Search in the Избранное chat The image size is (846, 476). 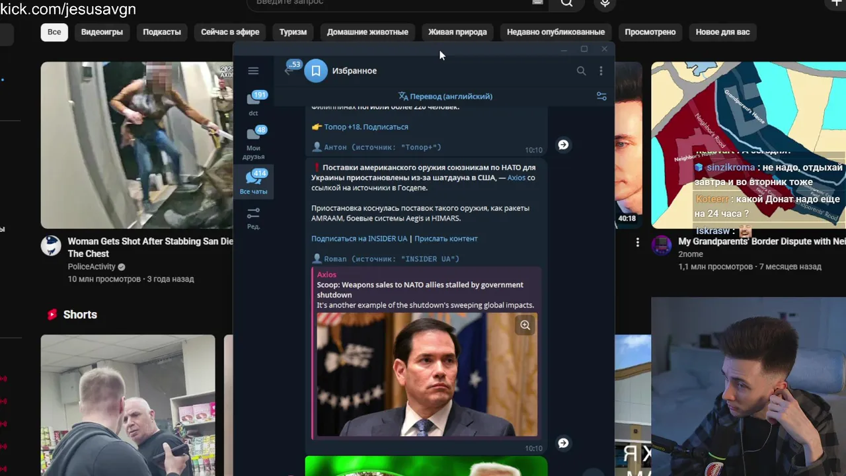581,71
